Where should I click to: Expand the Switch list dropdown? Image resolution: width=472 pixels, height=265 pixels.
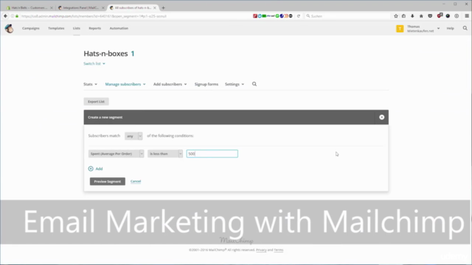point(94,64)
